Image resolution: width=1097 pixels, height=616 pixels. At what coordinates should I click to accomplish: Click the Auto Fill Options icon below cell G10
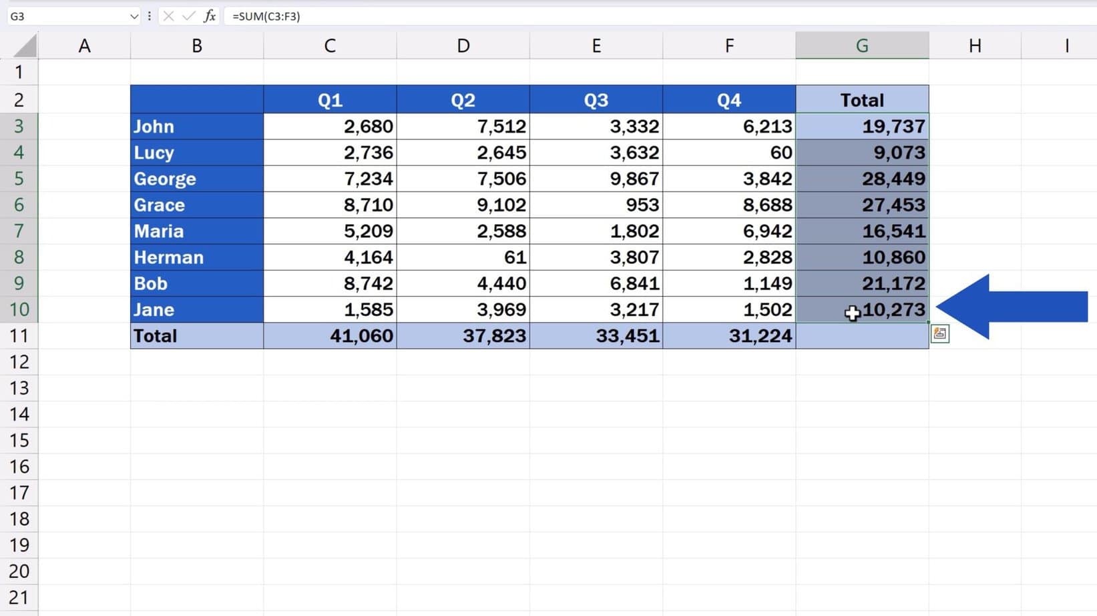tap(940, 333)
